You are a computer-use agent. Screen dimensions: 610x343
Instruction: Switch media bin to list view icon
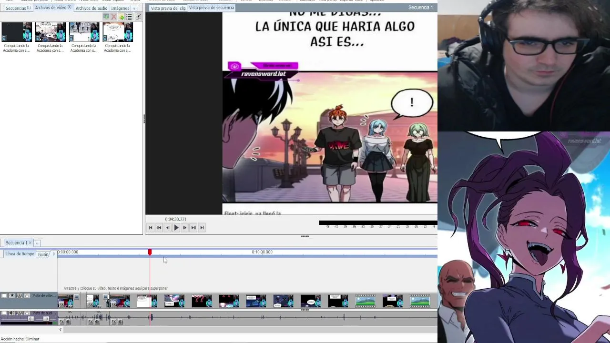129,17
